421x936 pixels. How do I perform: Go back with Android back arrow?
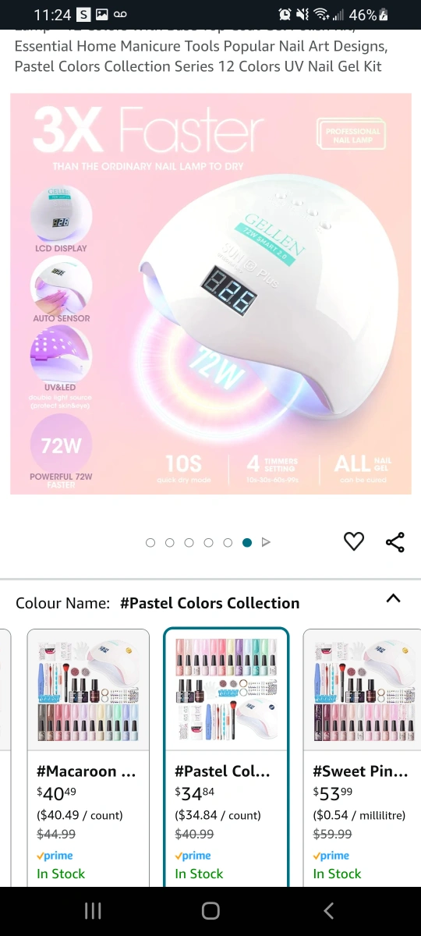pyautogui.click(x=328, y=910)
